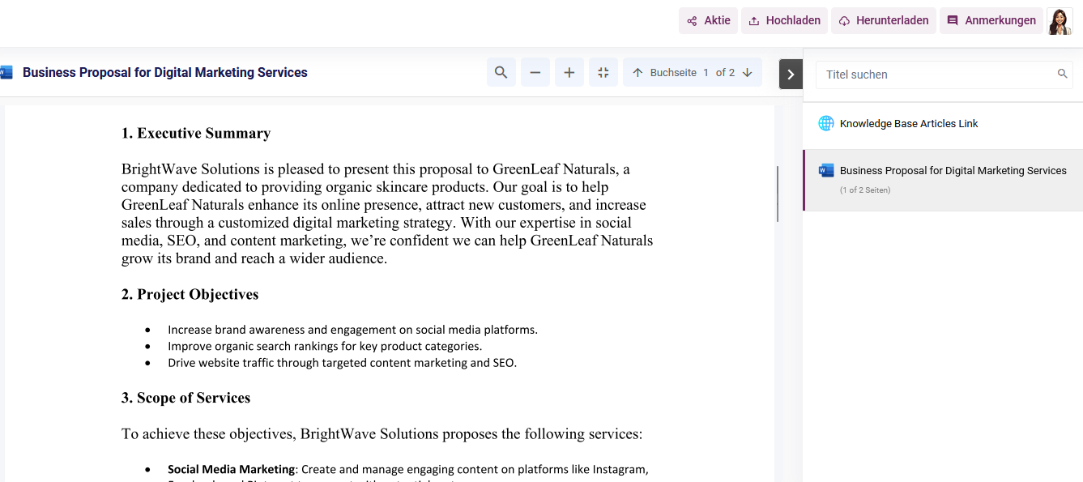Zoom out with the minus icon
The image size is (1083, 482).
pos(535,72)
